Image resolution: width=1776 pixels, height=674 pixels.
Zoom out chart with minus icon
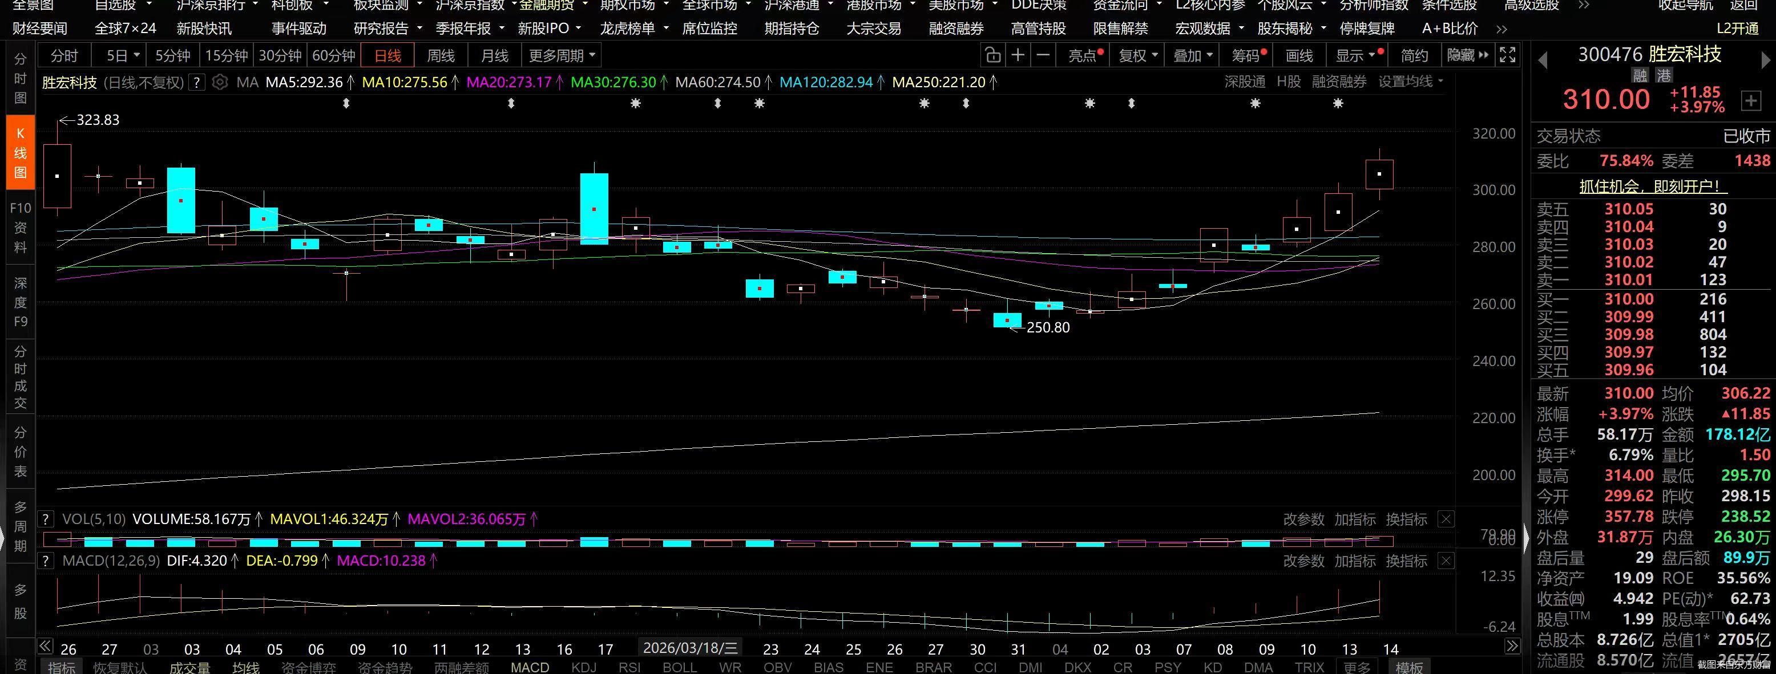[1044, 55]
